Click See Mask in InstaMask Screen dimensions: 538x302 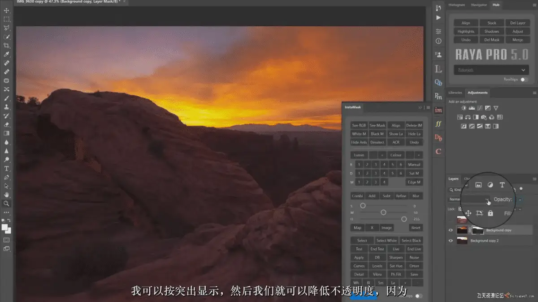click(377, 125)
